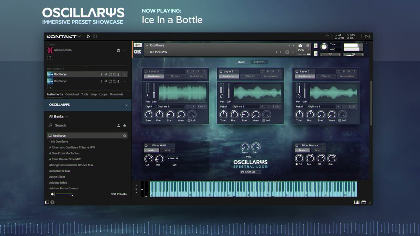This screenshot has width=420, height=236.
Task: Click the Kontakt play button
Action: 88,36
